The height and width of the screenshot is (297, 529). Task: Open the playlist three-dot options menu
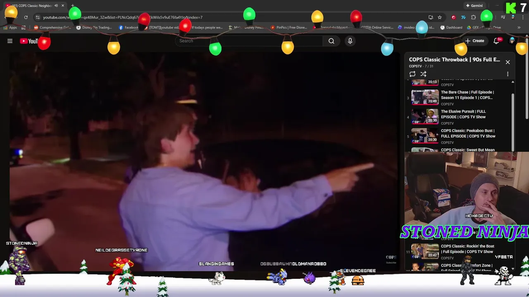pyautogui.click(x=508, y=74)
